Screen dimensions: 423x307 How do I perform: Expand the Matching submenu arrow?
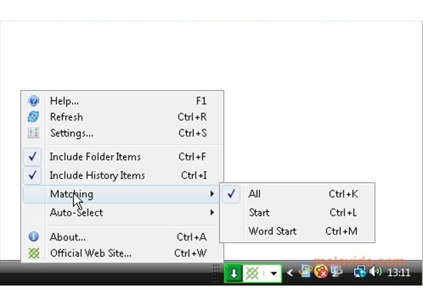pos(212,193)
